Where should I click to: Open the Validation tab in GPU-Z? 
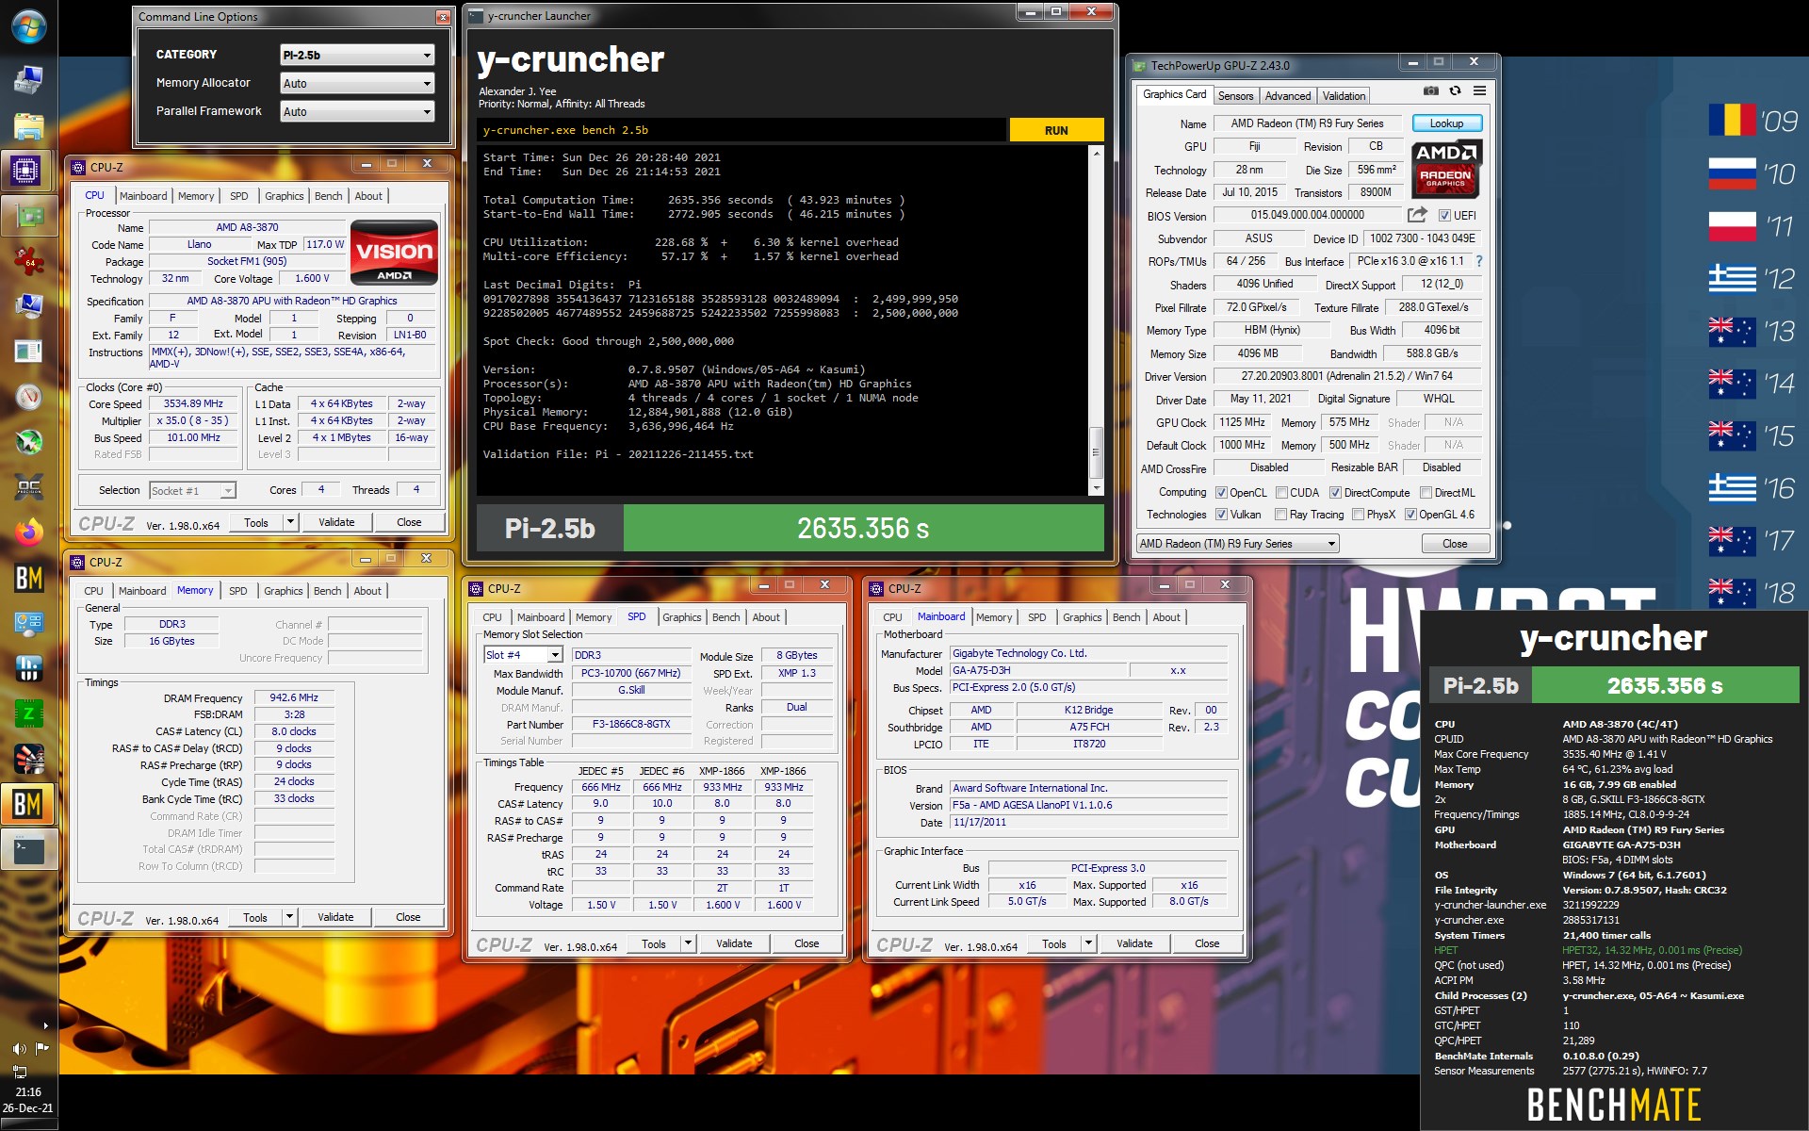[1344, 96]
